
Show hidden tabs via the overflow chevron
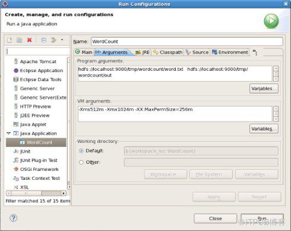pos(255,52)
